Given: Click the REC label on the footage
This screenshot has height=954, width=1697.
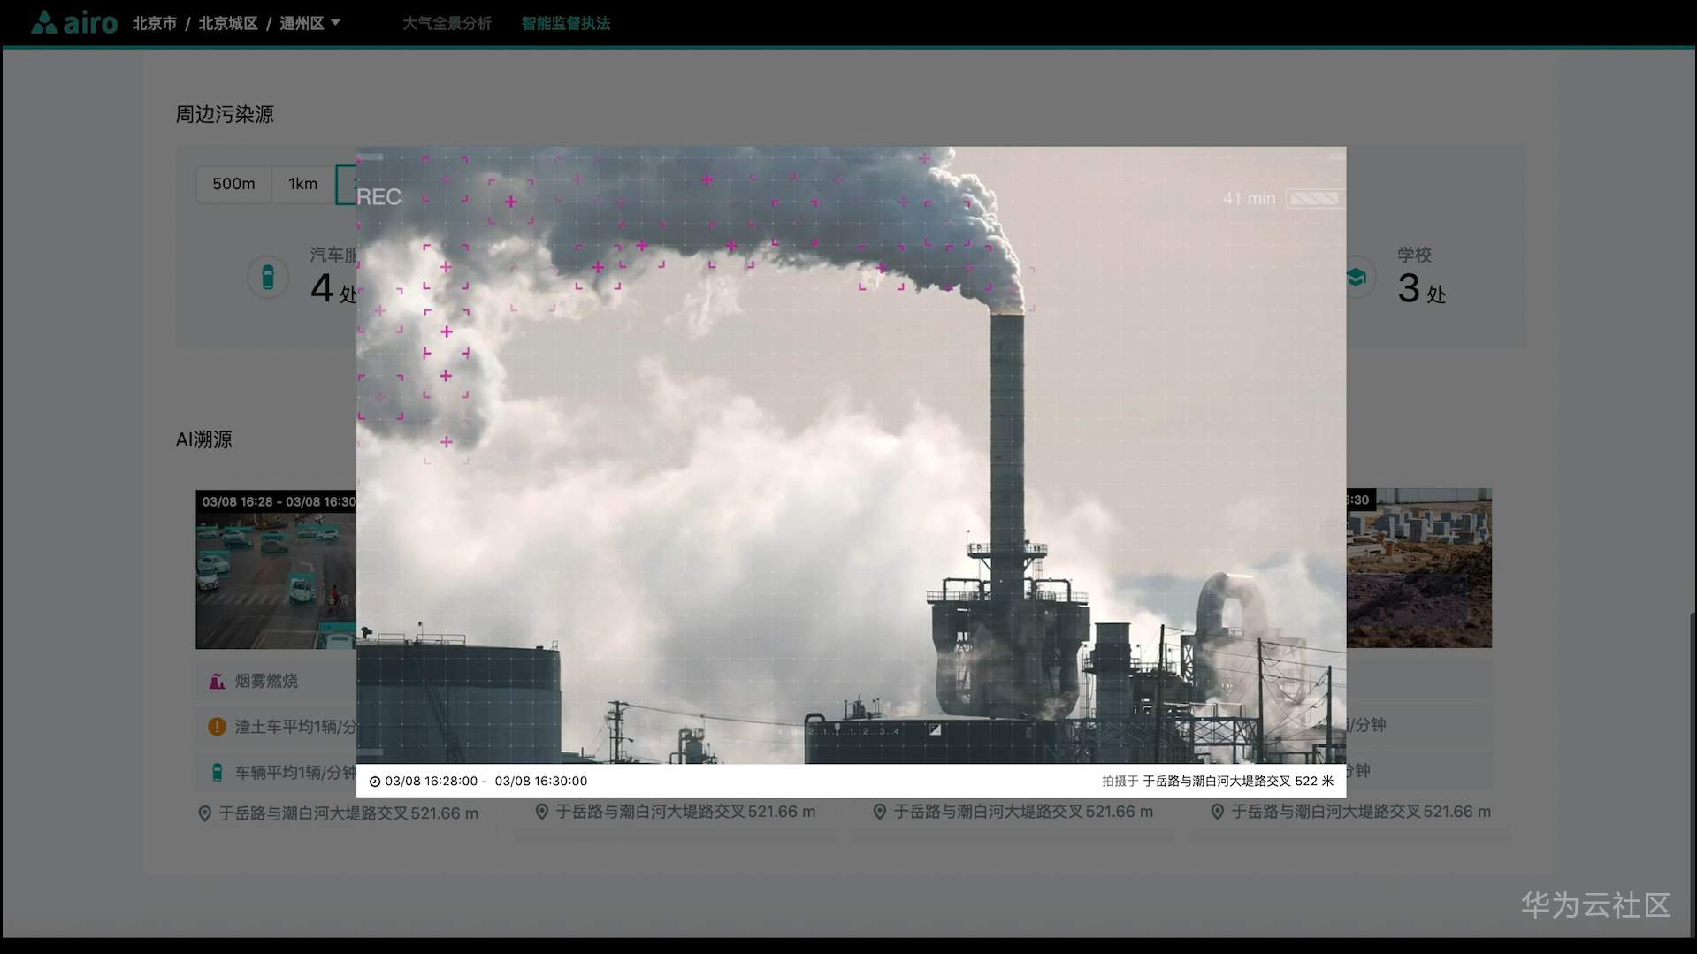Looking at the screenshot, I should tap(379, 197).
